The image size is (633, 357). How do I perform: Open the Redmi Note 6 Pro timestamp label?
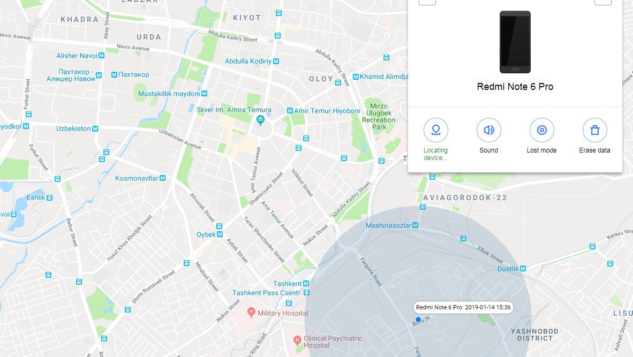coord(463,307)
